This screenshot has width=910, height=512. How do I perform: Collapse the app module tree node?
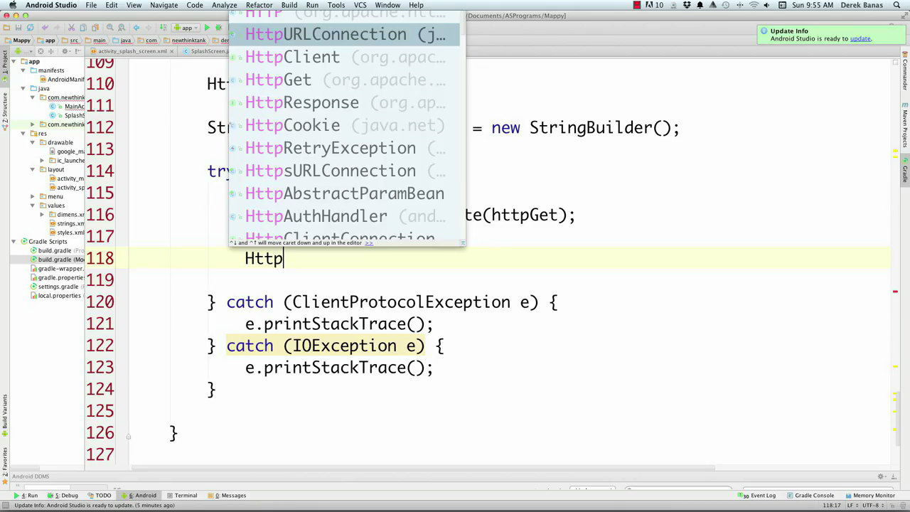[14, 62]
